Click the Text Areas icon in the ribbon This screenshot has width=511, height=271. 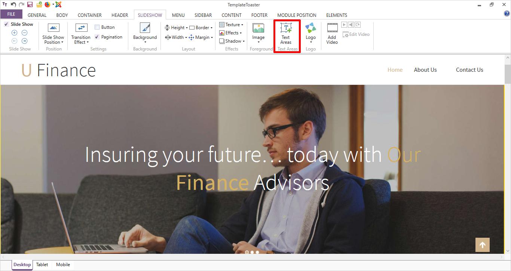[286, 28]
